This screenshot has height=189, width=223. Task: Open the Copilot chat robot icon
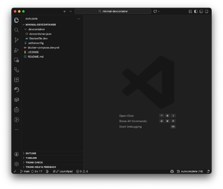[x=16, y=110]
